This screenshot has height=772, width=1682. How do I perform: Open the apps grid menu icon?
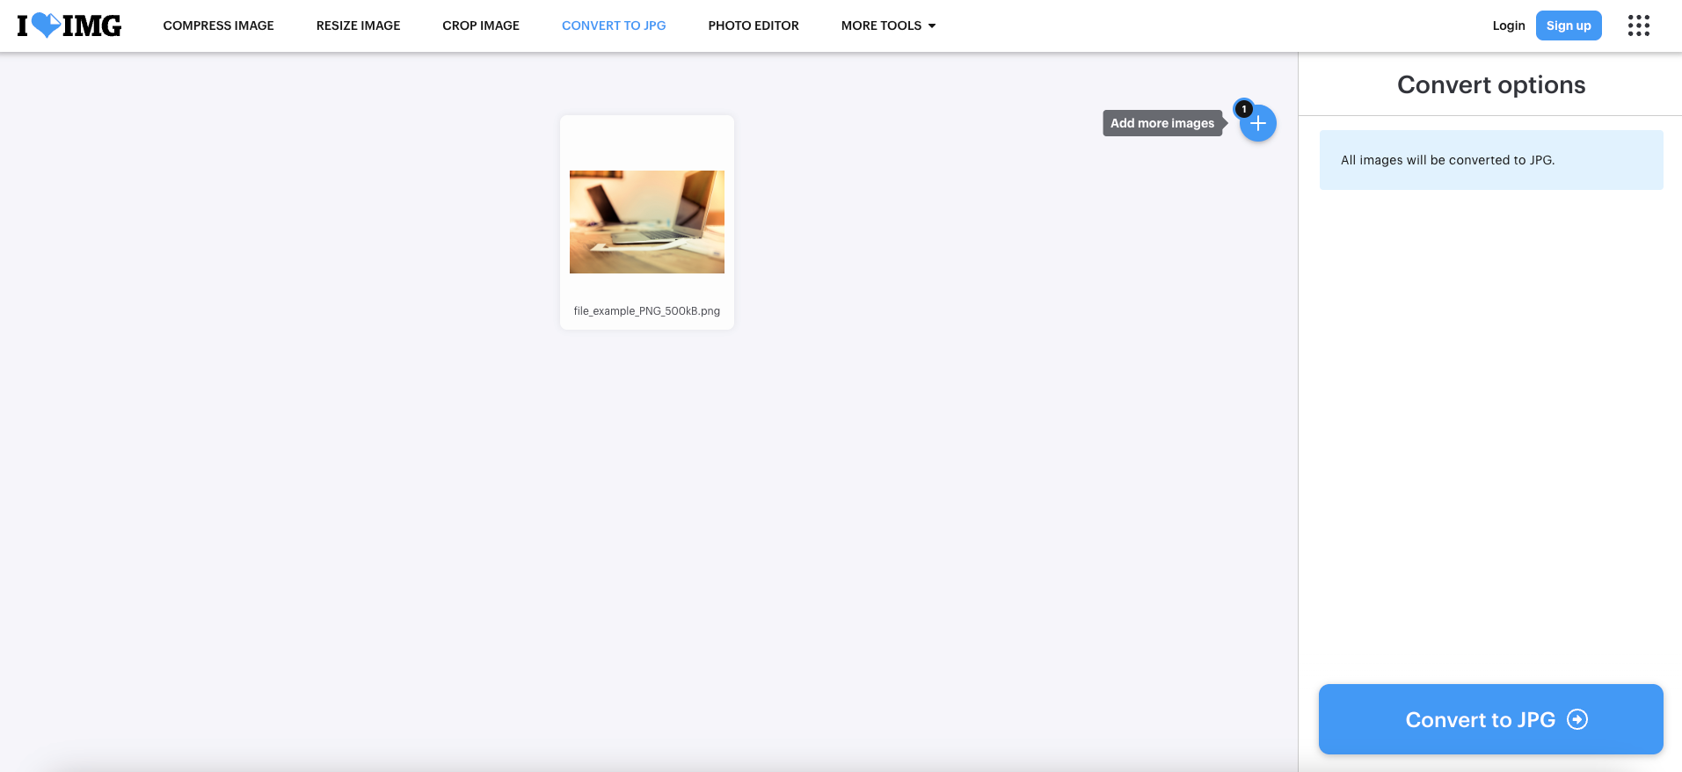tap(1638, 25)
